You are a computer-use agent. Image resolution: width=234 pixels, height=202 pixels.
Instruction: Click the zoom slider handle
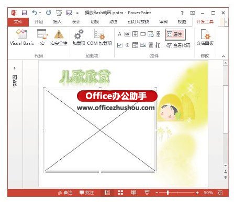pyautogui.click(x=168, y=193)
